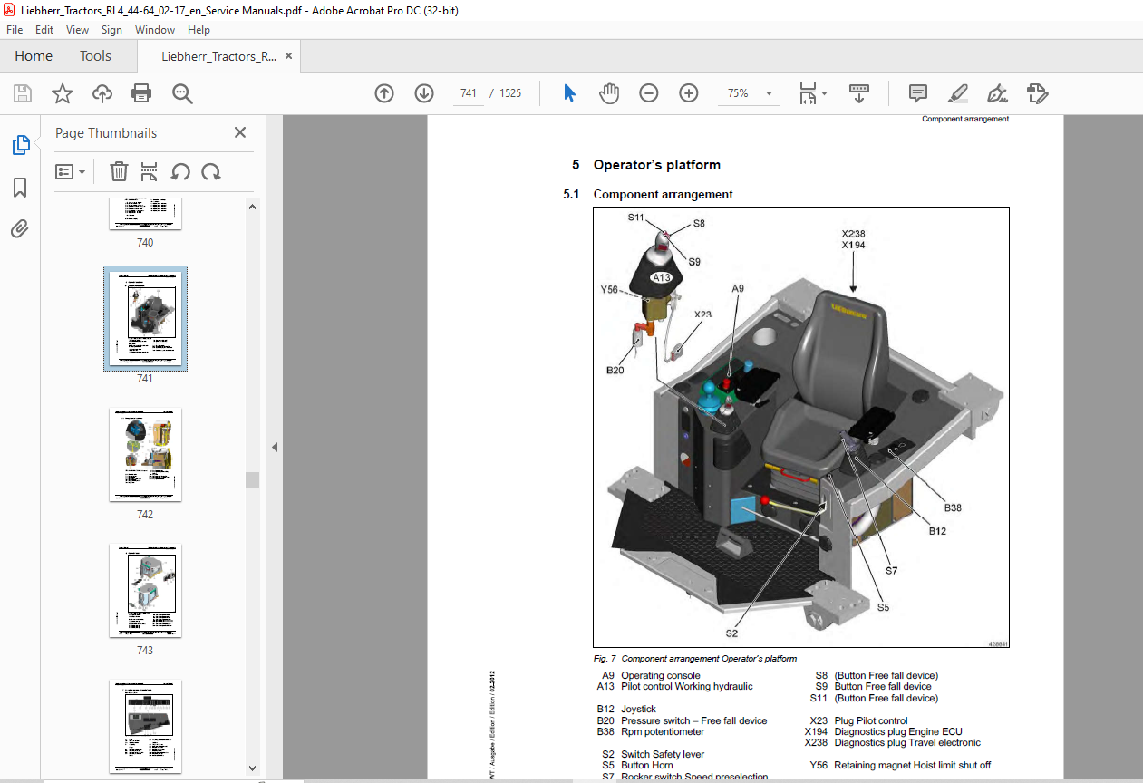
Task: Click 'Retaining magnet Hoist limit shut off' text
Action: (912, 766)
